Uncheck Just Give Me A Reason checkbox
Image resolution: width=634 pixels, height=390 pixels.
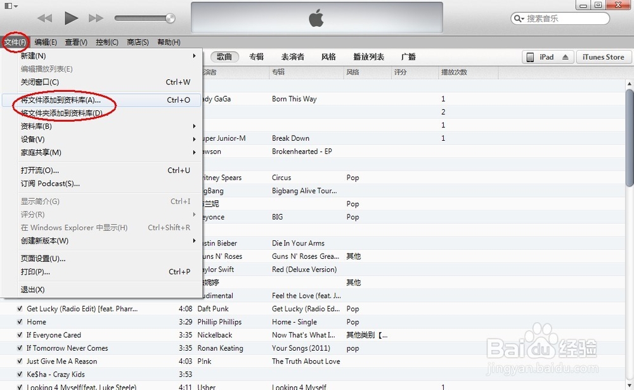coord(20,361)
